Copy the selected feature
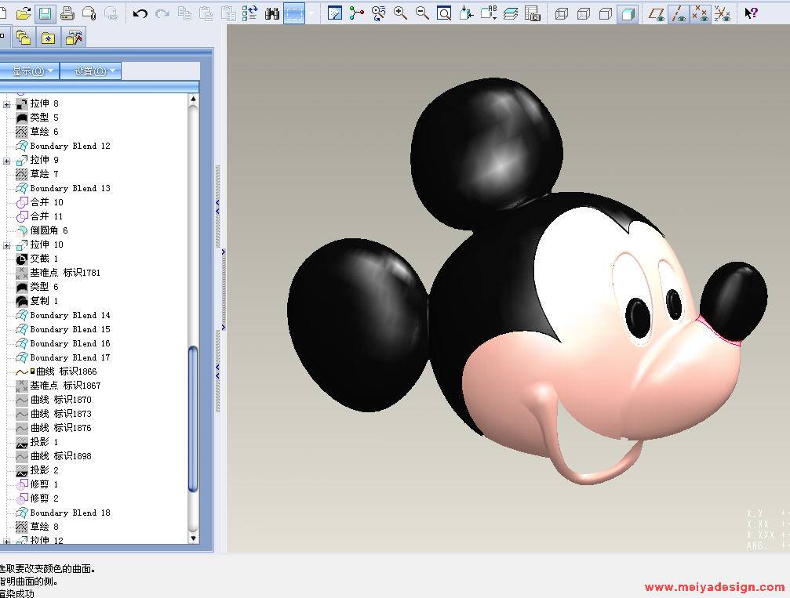The width and height of the screenshot is (790, 598). point(184,13)
